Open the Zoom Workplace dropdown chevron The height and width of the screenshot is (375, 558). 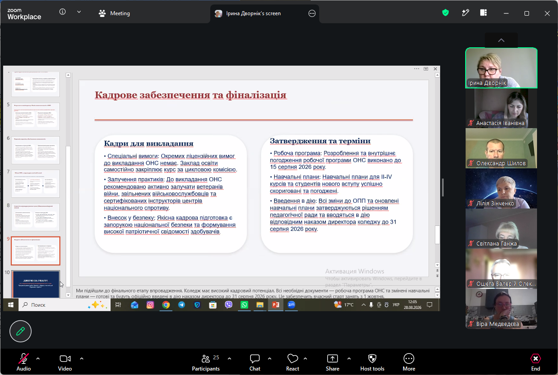tap(79, 12)
